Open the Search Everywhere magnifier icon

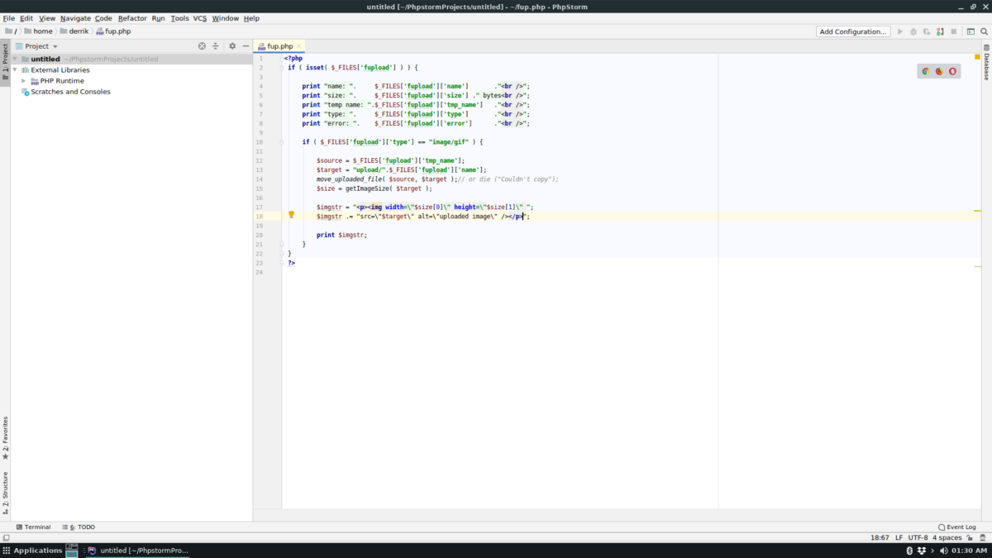click(x=984, y=33)
